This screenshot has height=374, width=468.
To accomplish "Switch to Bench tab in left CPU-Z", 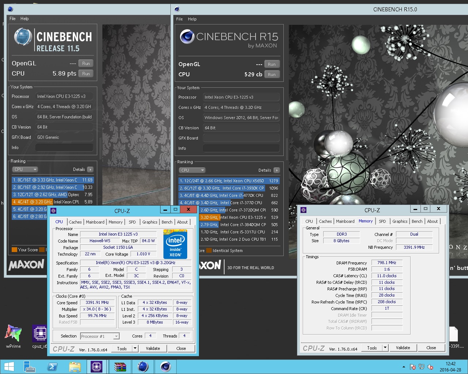I will (x=167, y=222).
